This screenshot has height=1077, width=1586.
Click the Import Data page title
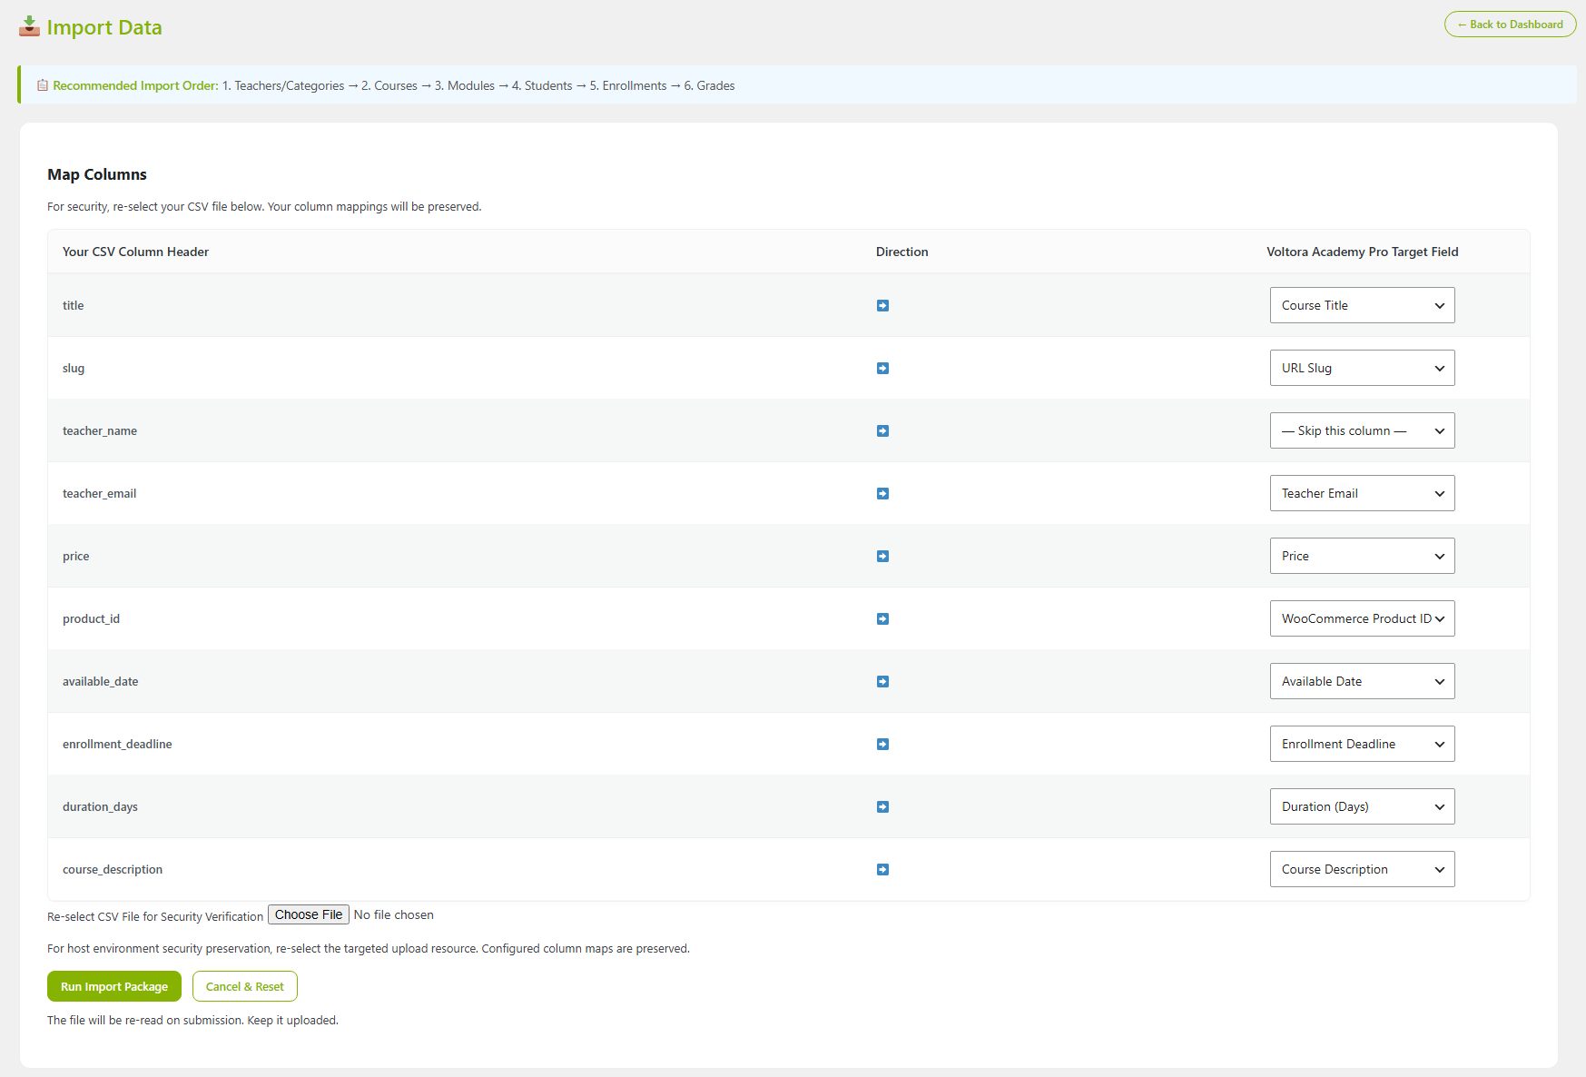tap(104, 27)
